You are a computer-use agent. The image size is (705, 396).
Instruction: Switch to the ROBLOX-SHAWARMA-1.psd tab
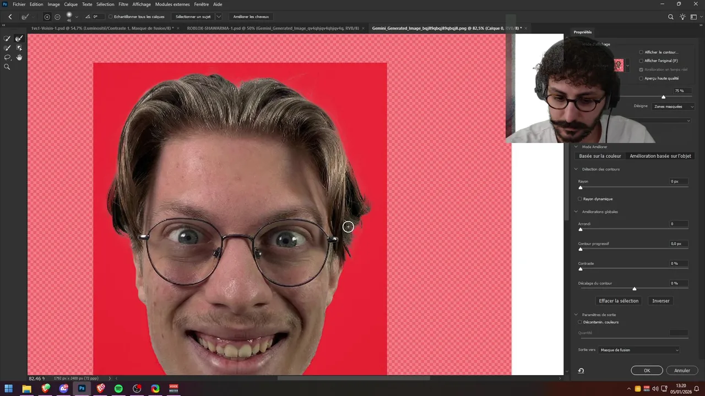pos(273,28)
